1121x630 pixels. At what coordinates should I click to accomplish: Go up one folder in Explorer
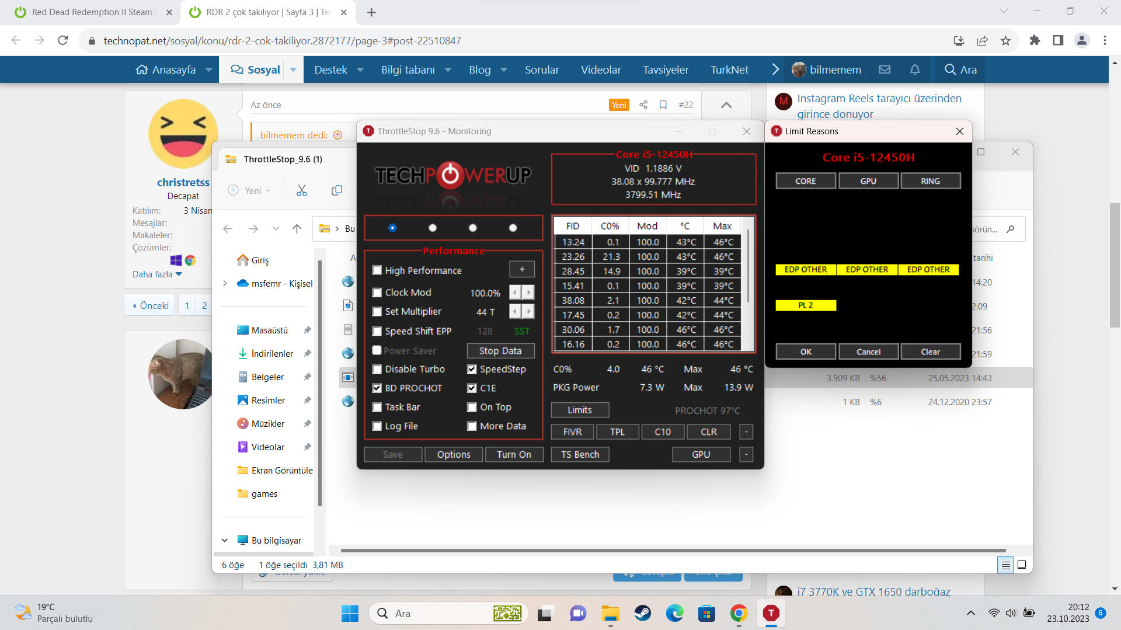tap(297, 229)
